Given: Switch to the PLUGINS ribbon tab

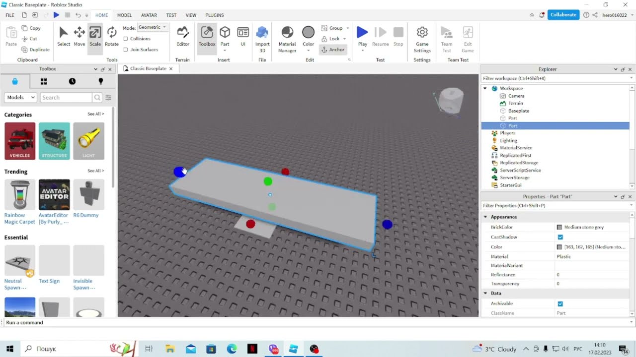Looking at the screenshot, I should click(x=214, y=15).
